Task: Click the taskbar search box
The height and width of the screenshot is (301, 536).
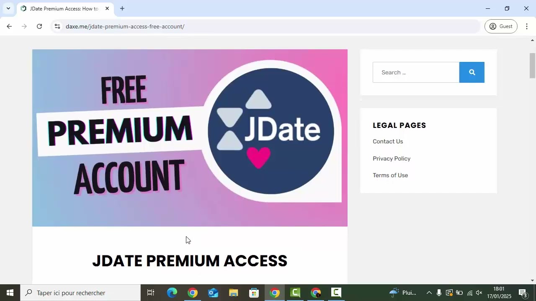Action: pyautogui.click(x=80, y=293)
